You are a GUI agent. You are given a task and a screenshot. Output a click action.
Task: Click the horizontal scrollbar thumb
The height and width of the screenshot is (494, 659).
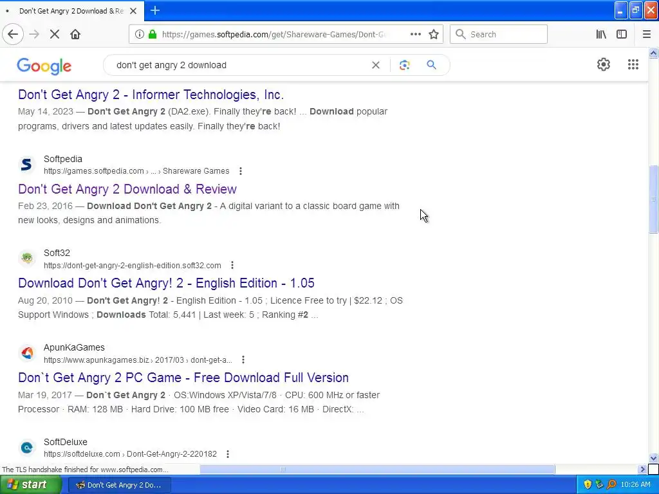tap(377, 469)
